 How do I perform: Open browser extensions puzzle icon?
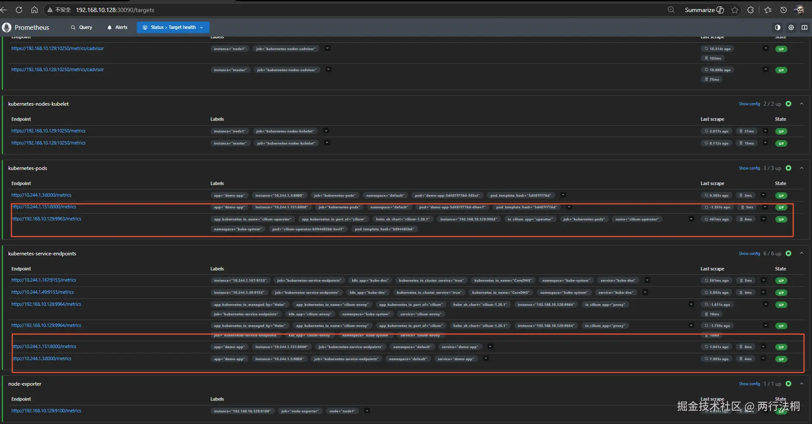(751, 10)
